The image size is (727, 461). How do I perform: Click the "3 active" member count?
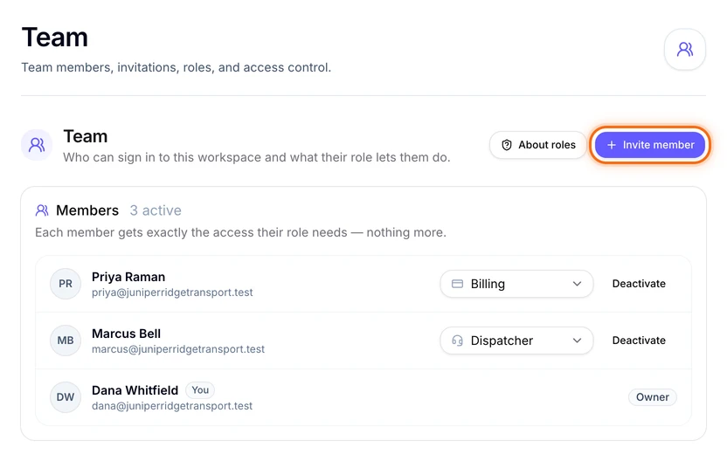pyautogui.click(x=156, y=210)
